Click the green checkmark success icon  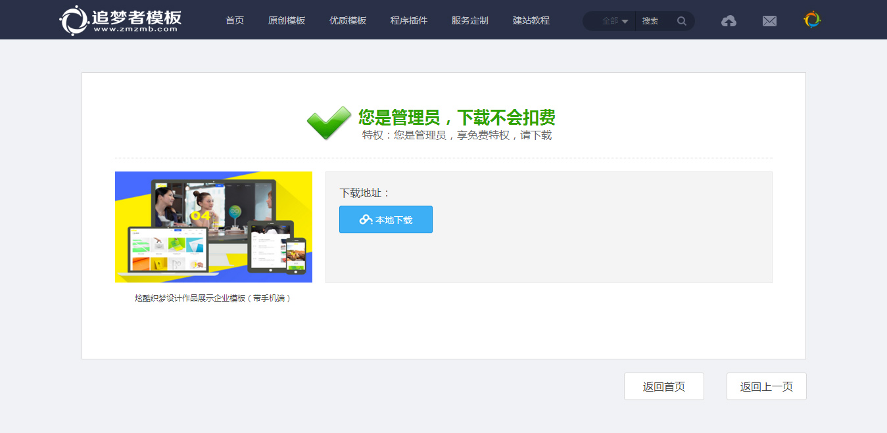click(329, 123)
